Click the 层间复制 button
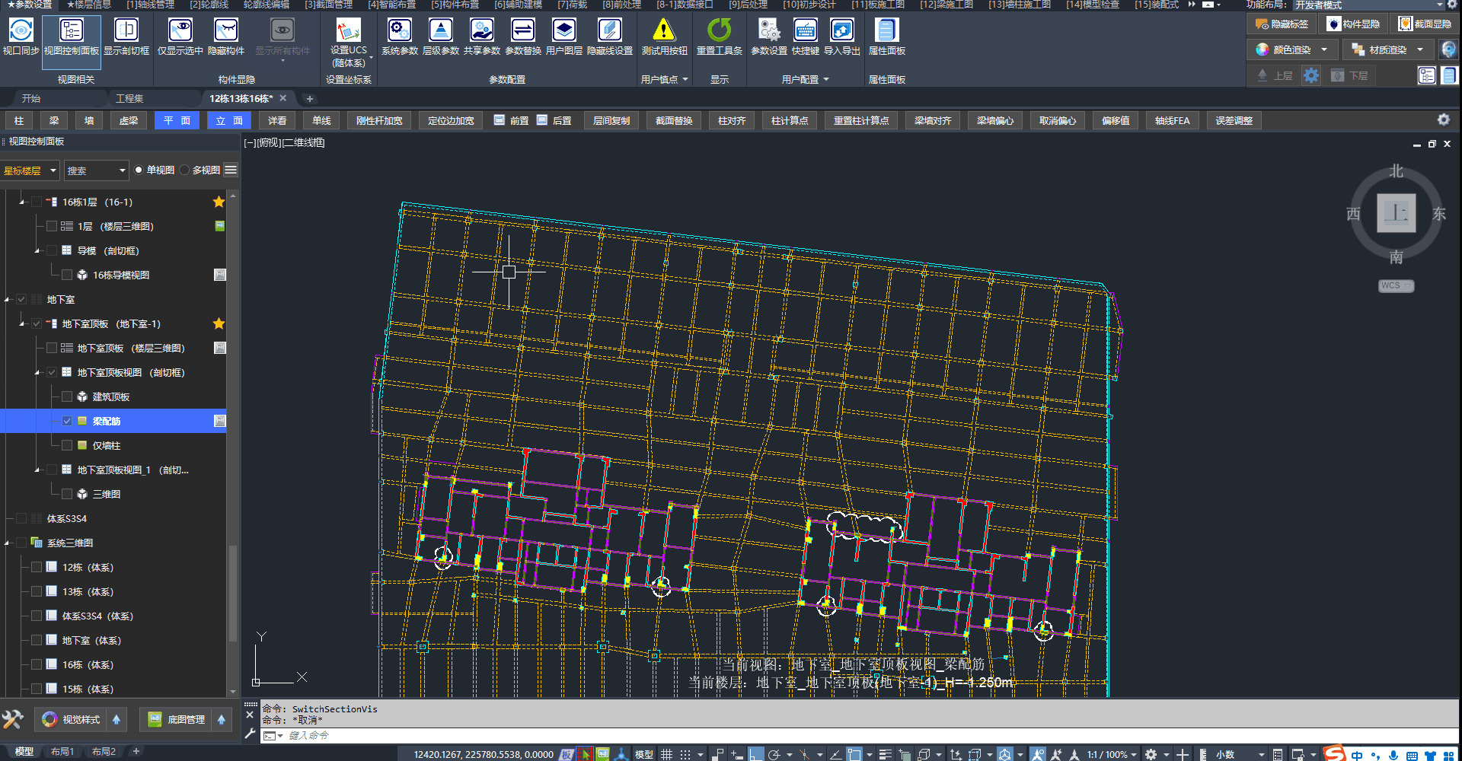This screenshot has width=1462, height=761. pos(611,121)
